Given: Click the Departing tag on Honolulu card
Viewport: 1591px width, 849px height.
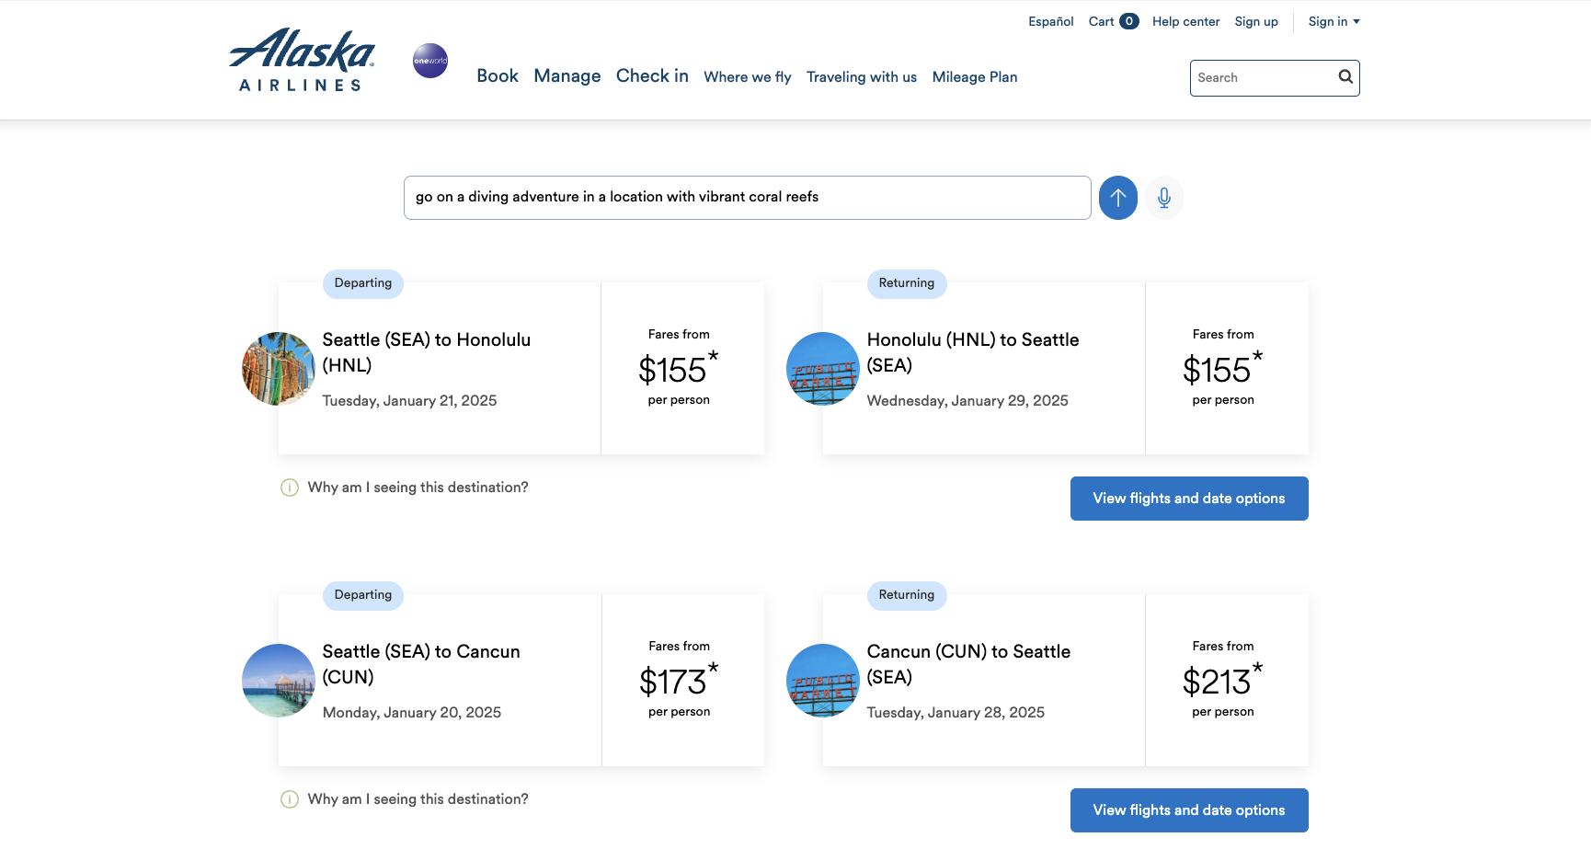Looking at the screenshot, I should tap(363, 283).
